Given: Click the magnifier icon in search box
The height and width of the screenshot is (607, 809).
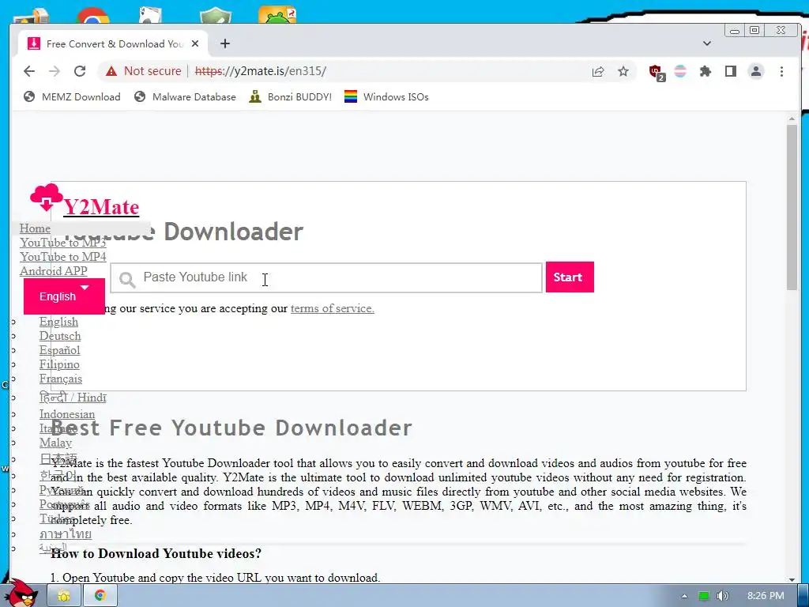Looking at the screenshot, I should click(x=127, y=279).
